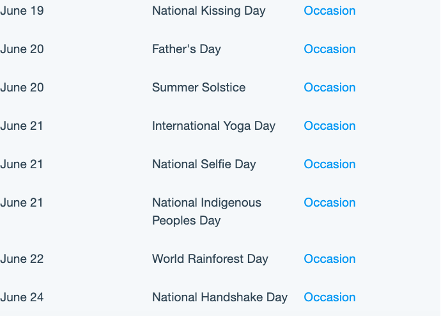Viewport: 441px width, 316px height.
Task: Open Occasion link for National Kissing Day
Action: [330, 11]
